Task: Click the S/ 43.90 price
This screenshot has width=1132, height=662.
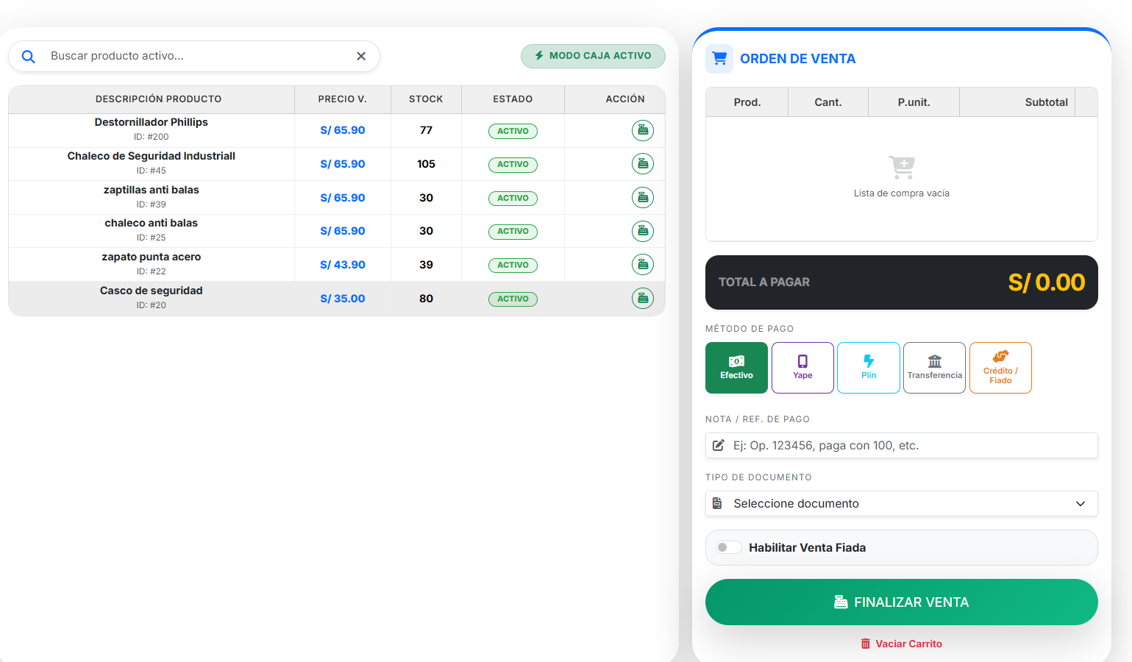Action: [343, 265]
